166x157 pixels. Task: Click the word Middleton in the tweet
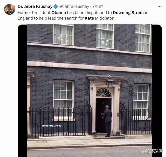point(105,18)
